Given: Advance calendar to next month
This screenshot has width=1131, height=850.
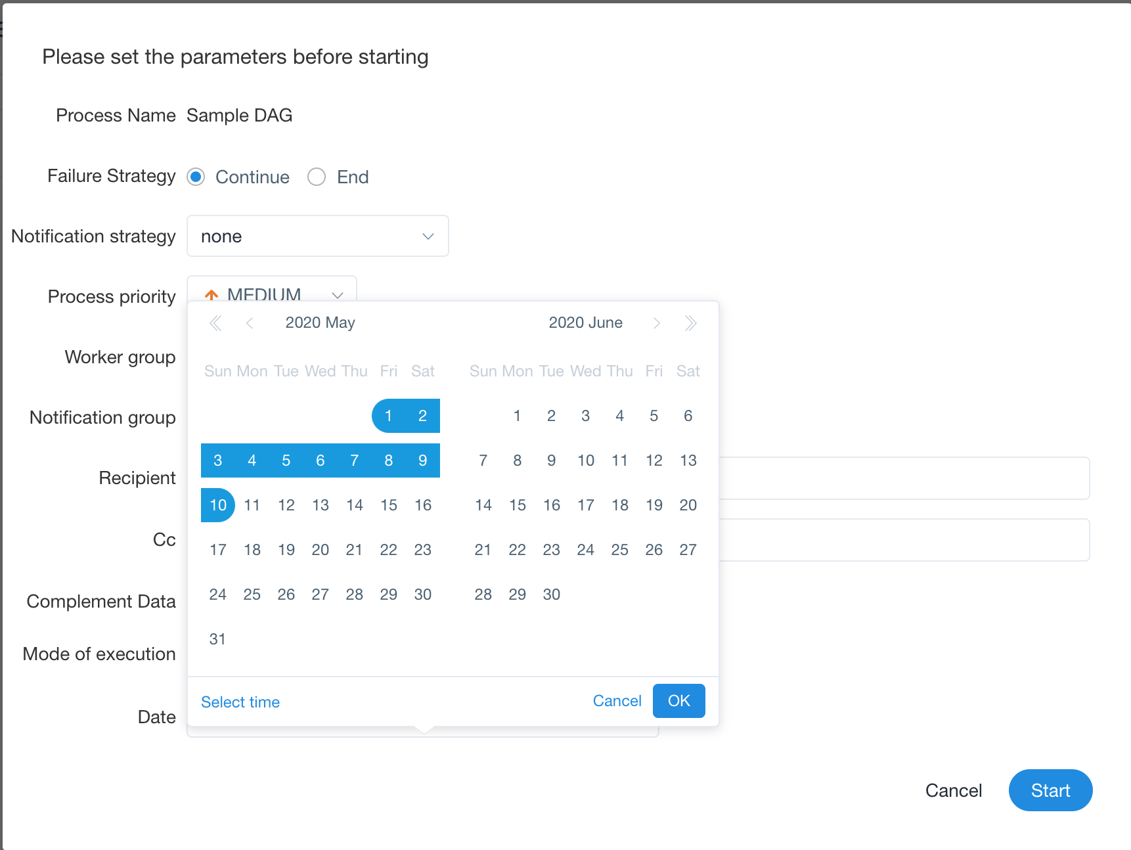Looking at the screenshot, I should 656,323.
